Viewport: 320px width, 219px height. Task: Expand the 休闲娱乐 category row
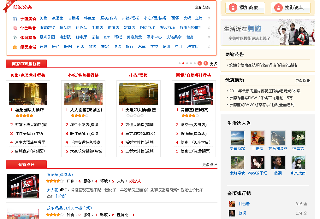[x=209, y=37]
